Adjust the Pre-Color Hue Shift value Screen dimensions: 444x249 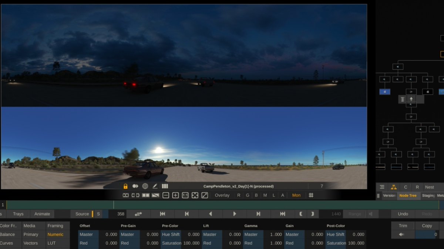click(191, 235)
